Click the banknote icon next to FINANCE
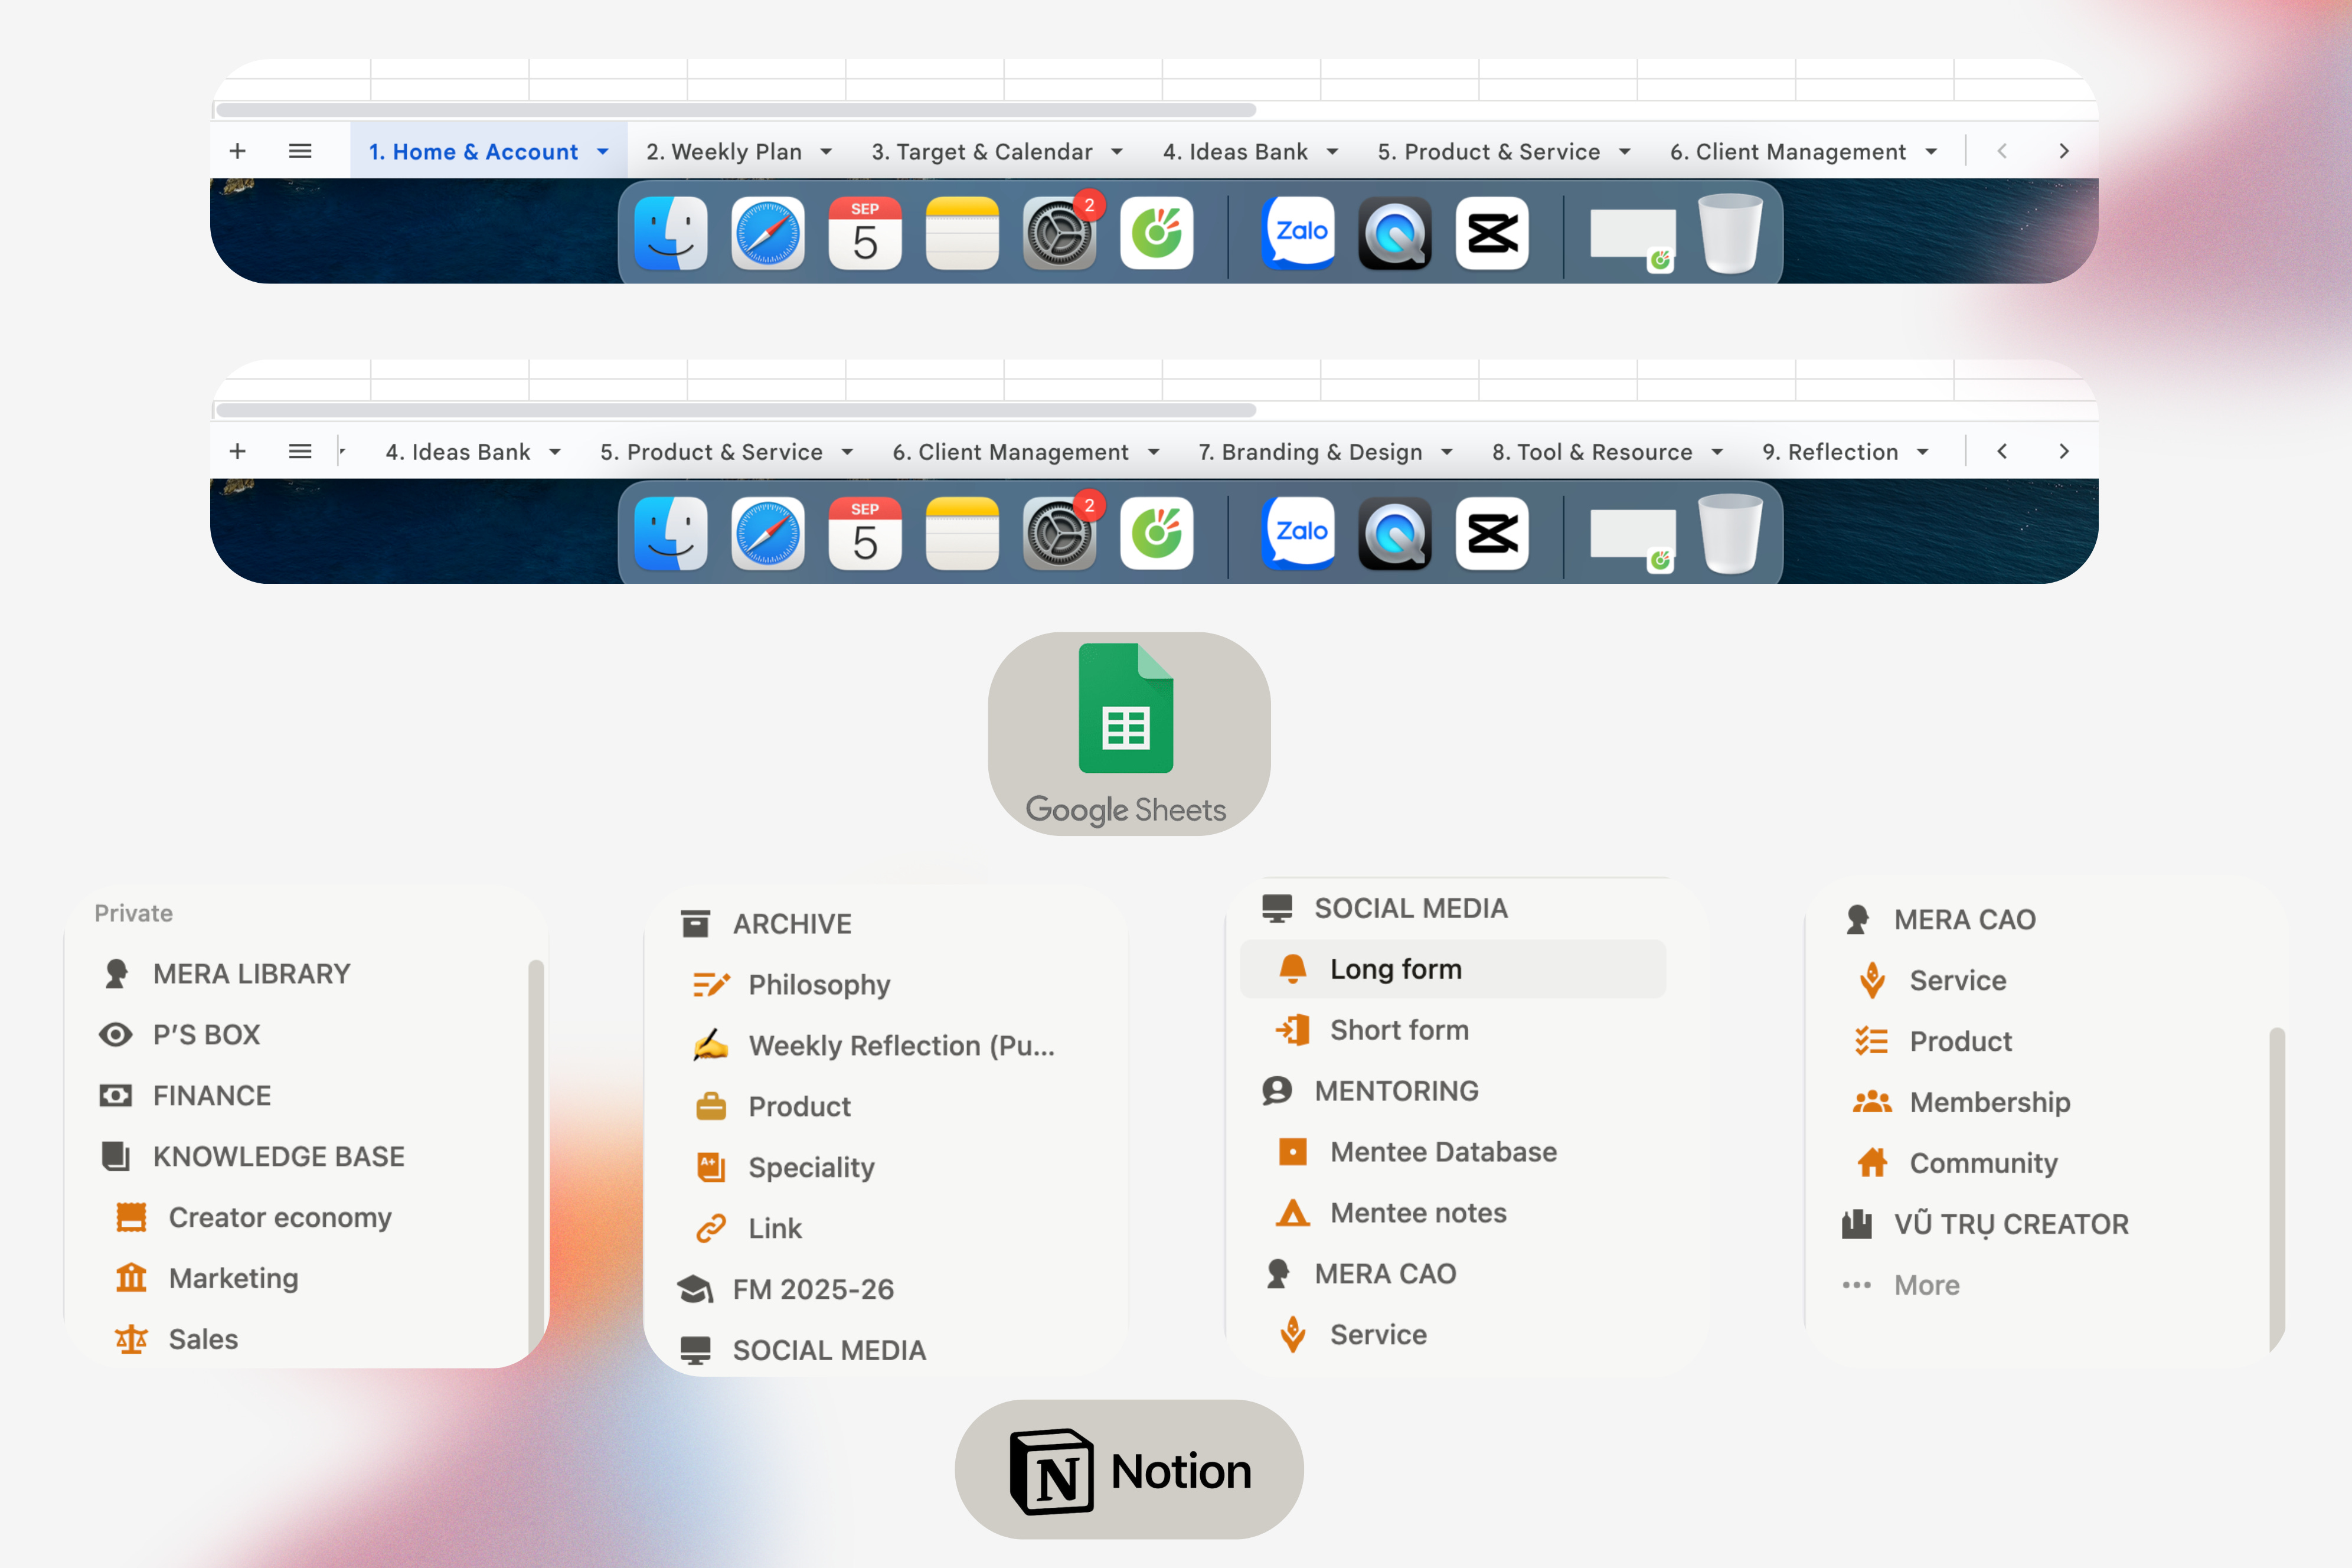Viewport: 2352px width, 1568px height. click(x=116, y=1095)
